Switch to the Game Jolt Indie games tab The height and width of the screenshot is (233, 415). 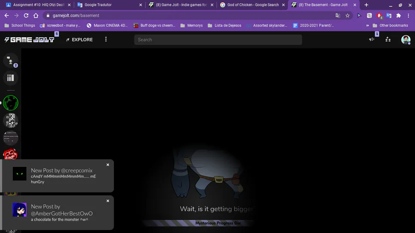[x=181, y=5]
